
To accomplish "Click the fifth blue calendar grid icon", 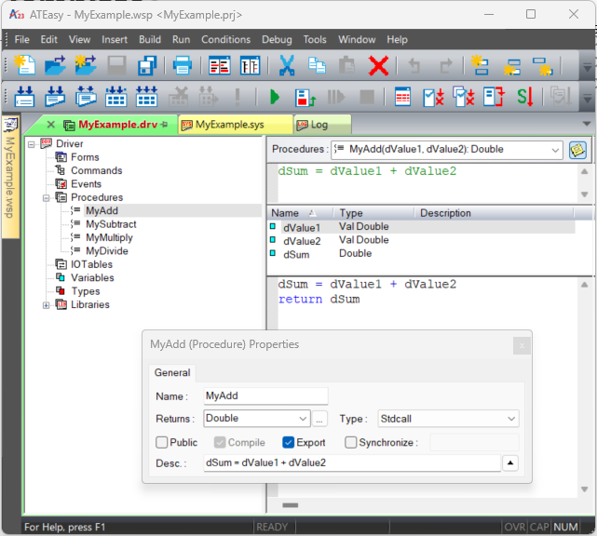I will (x=146, y=97).
